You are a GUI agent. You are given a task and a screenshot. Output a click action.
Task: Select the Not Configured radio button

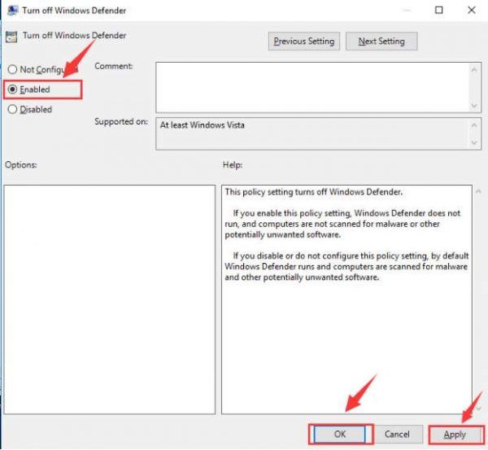coord(12,70)
